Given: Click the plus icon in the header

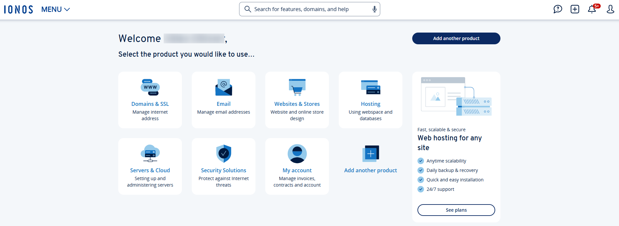Looking at the screenshot, I should pos(575,9).
